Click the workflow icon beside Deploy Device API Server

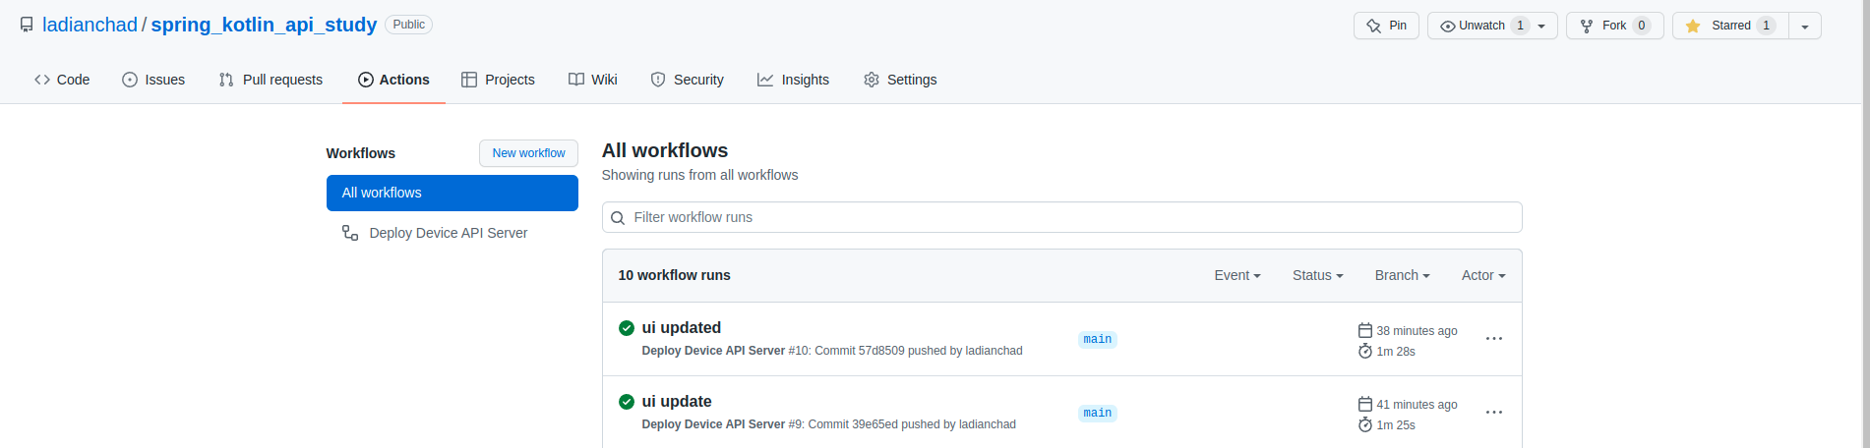(350, 233)
